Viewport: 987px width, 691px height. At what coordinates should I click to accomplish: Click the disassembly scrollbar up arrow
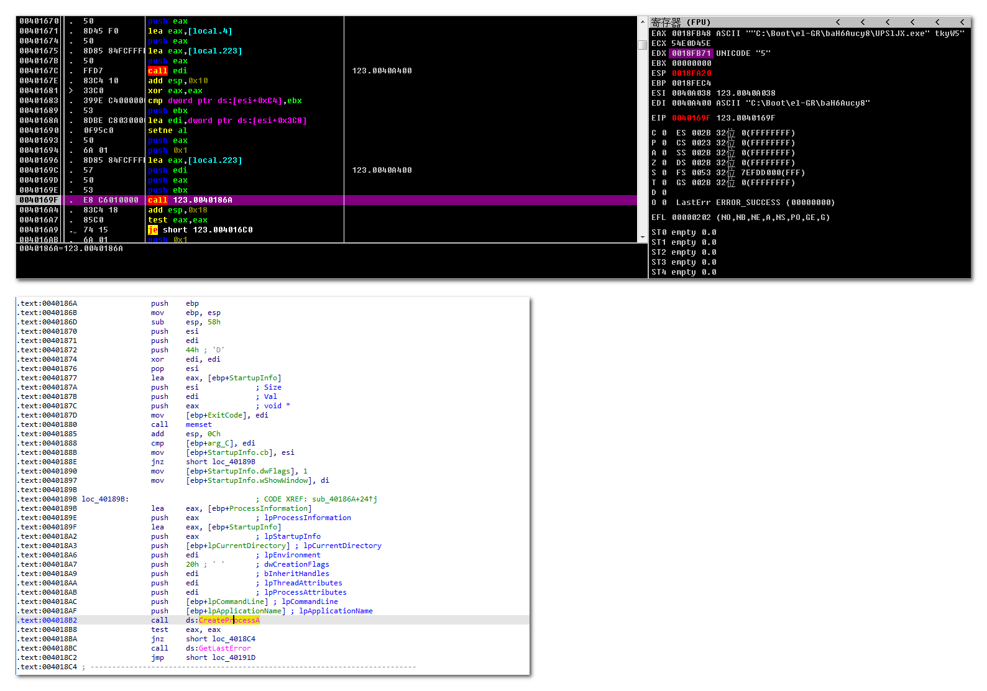(x=643, y=22)
